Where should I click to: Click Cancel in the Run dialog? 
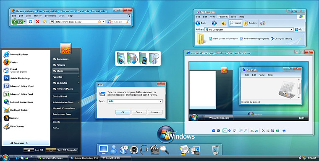pos(139,112)
